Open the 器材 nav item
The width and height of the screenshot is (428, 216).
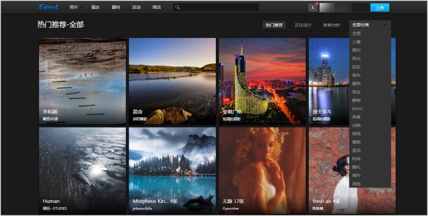click(x=116, y=8)
